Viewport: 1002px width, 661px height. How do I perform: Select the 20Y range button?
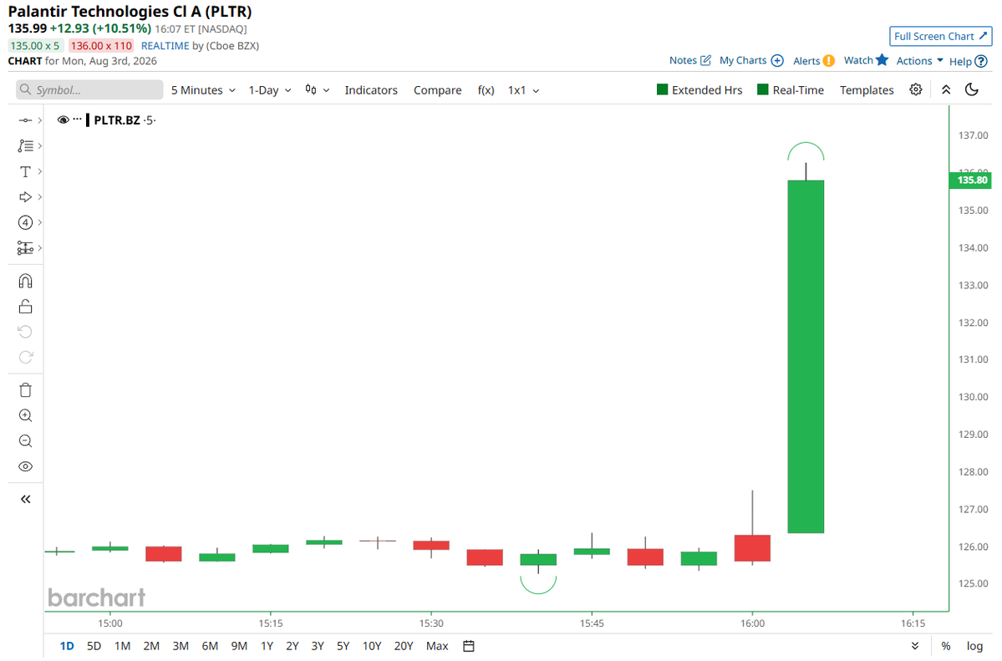(x=404, y=646)
